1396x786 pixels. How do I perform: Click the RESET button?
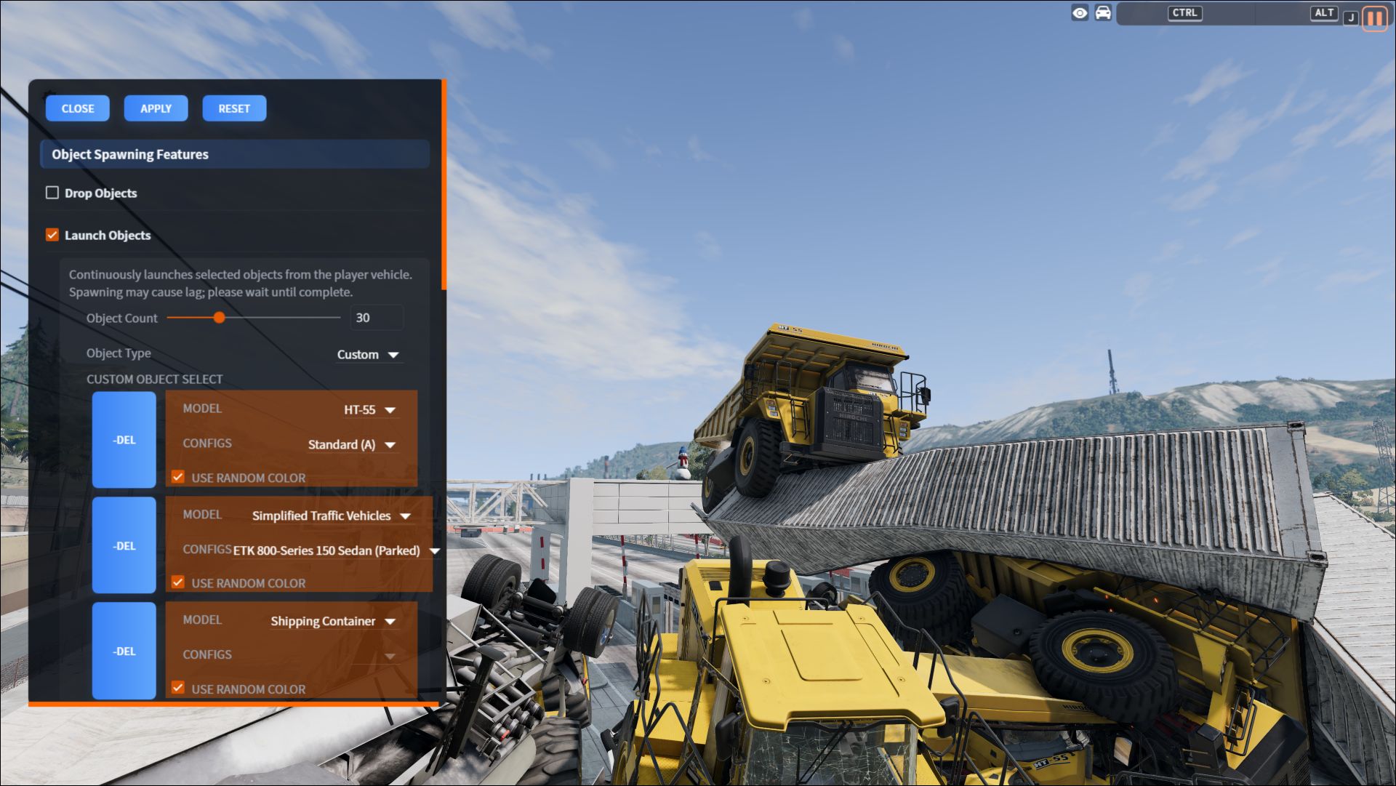pos(234,108)
